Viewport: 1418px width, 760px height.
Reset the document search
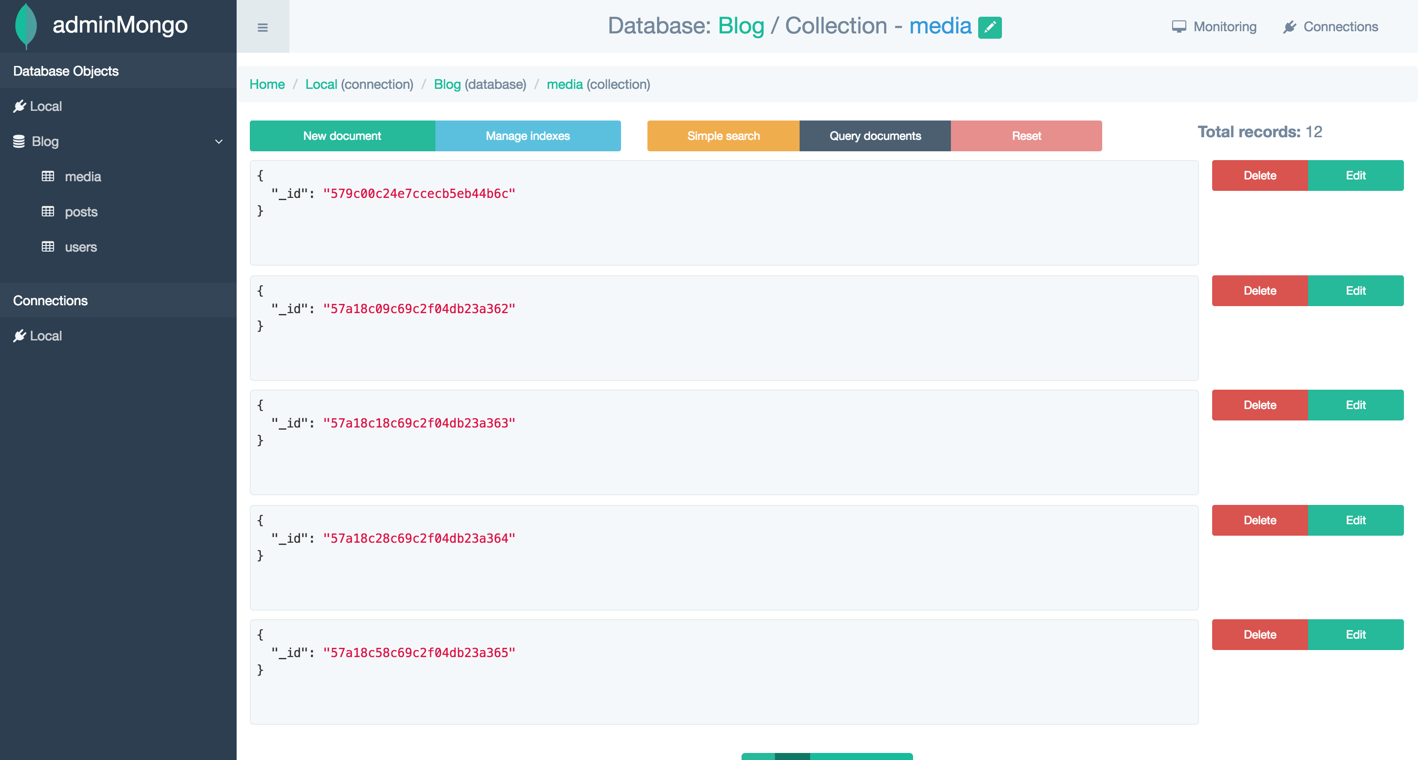[1027, 136]
